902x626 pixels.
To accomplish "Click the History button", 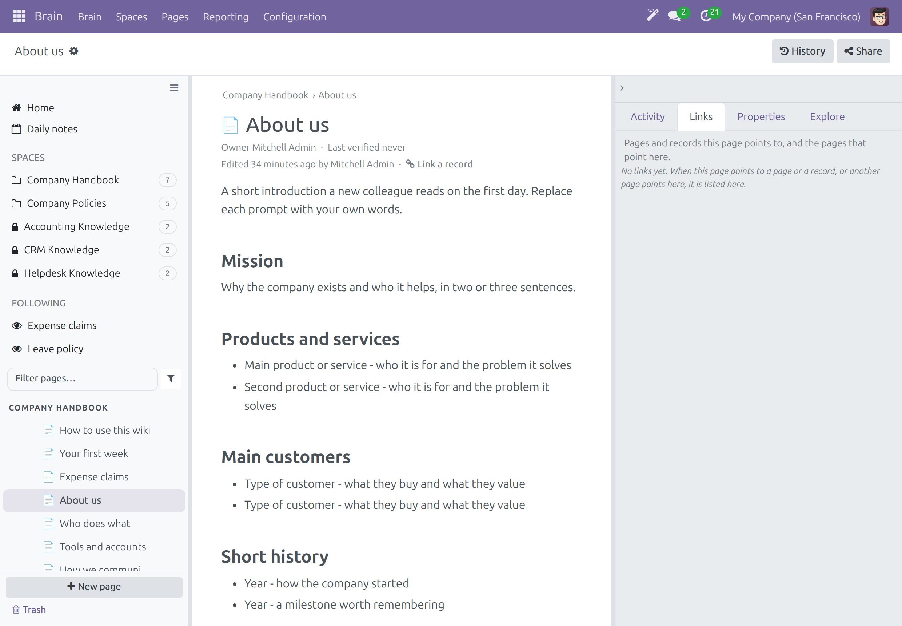I will tap(802, 51).
